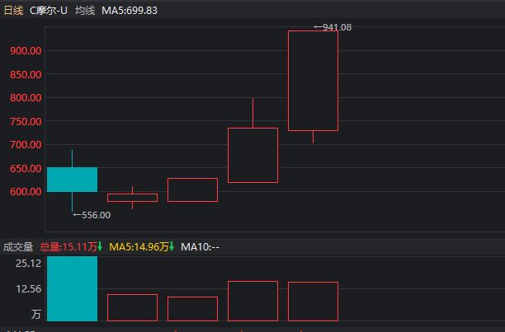Select the last red volume bar
This screenshot has height=332, width=505.
click(313, 301)
